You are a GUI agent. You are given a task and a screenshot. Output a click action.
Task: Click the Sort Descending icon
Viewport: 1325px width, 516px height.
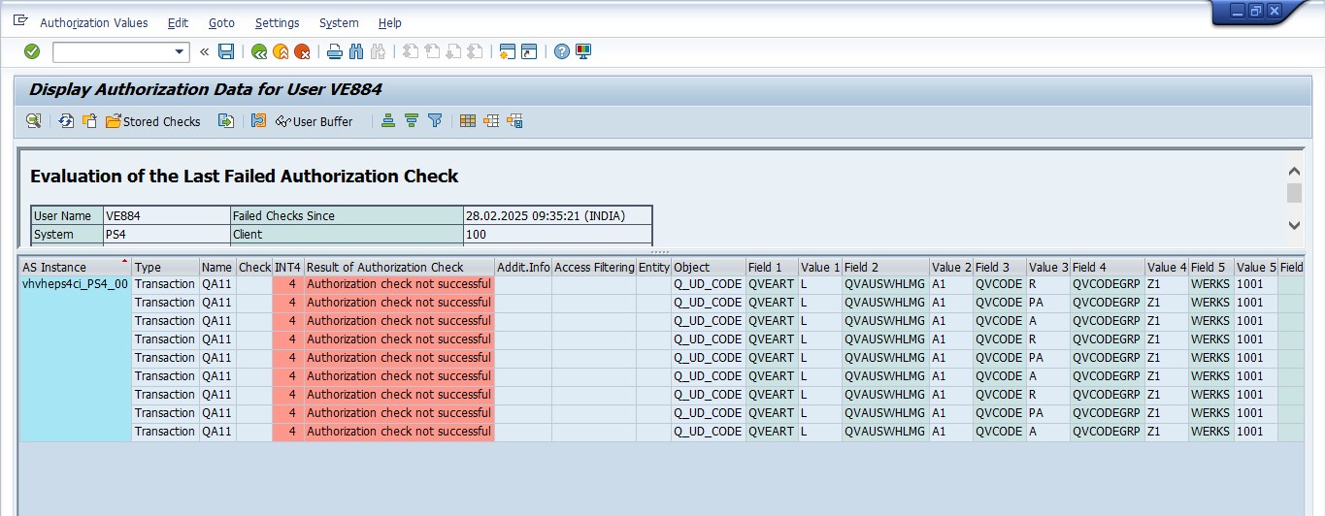412,121
